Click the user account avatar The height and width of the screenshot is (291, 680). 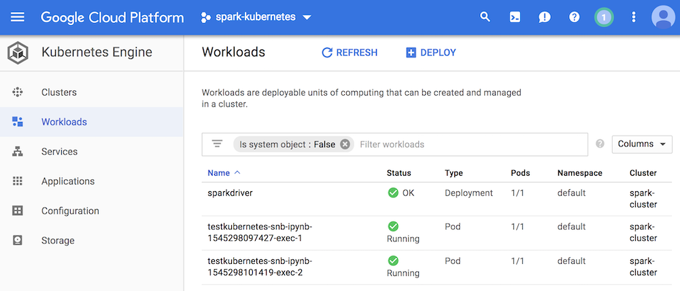click(664, 17)
